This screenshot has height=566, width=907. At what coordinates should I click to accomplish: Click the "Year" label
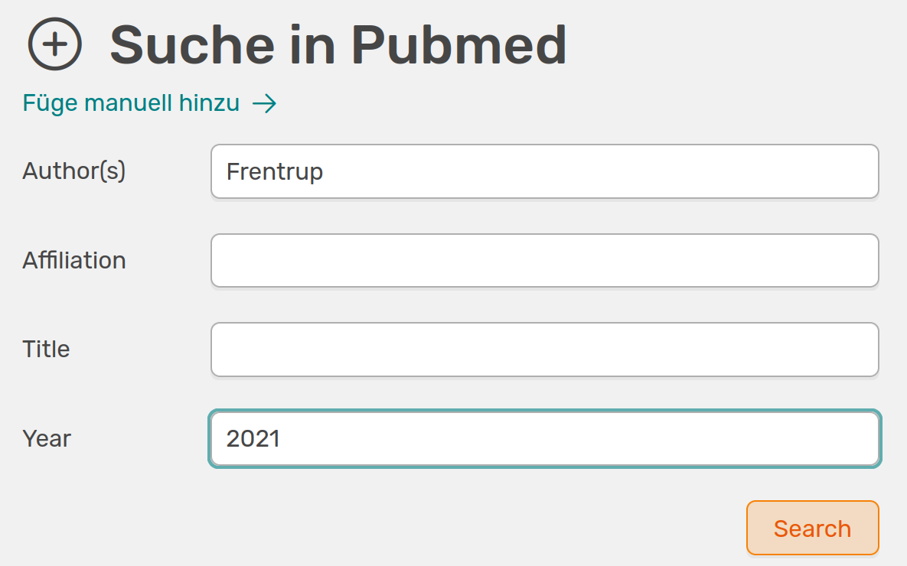pos(47,439)
